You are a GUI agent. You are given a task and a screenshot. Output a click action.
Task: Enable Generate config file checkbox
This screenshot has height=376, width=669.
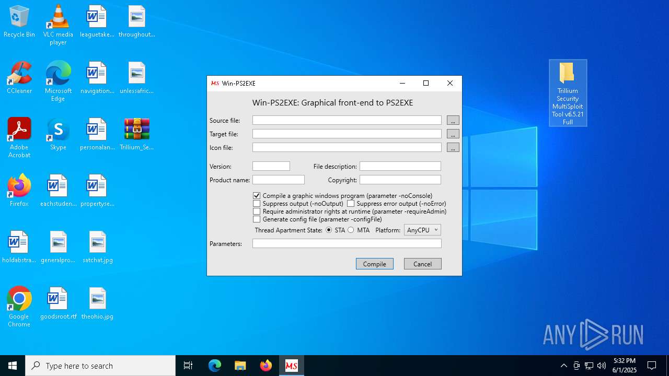[257, 219]
